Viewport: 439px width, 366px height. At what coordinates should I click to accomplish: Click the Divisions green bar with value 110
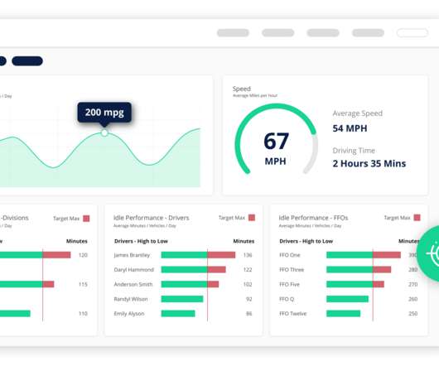(15, 313)
